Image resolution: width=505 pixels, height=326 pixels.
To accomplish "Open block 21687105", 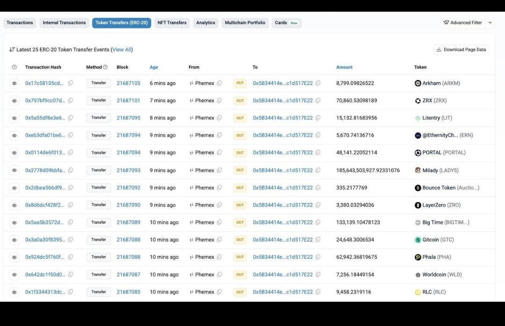I will click(x=129, y=83).
